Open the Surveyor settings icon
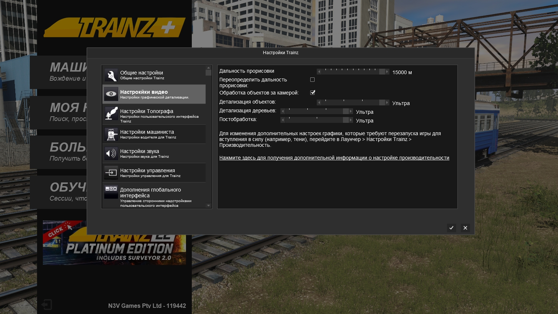The image size is (558, 314). (x=111, y=113)
